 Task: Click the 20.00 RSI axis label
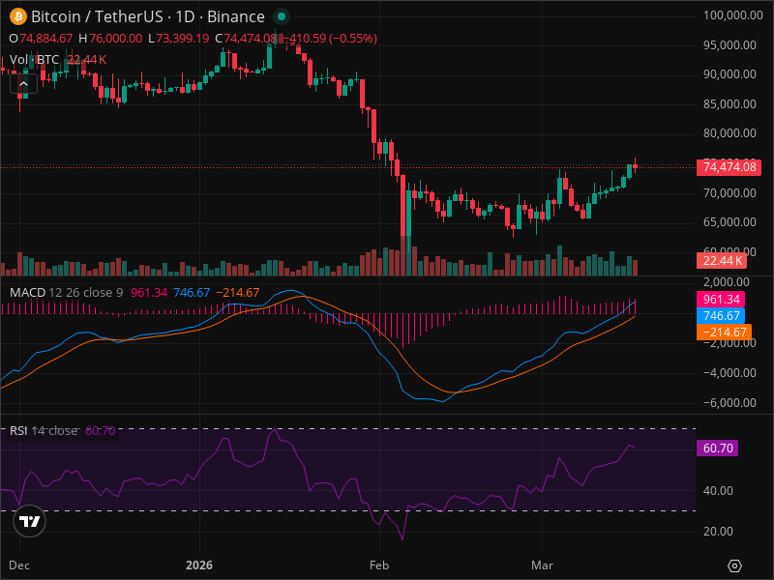tap(718, 532)
